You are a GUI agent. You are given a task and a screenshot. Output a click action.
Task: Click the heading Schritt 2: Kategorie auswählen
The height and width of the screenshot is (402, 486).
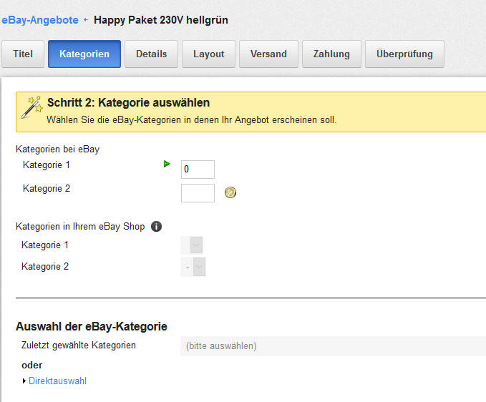(128, 102)
